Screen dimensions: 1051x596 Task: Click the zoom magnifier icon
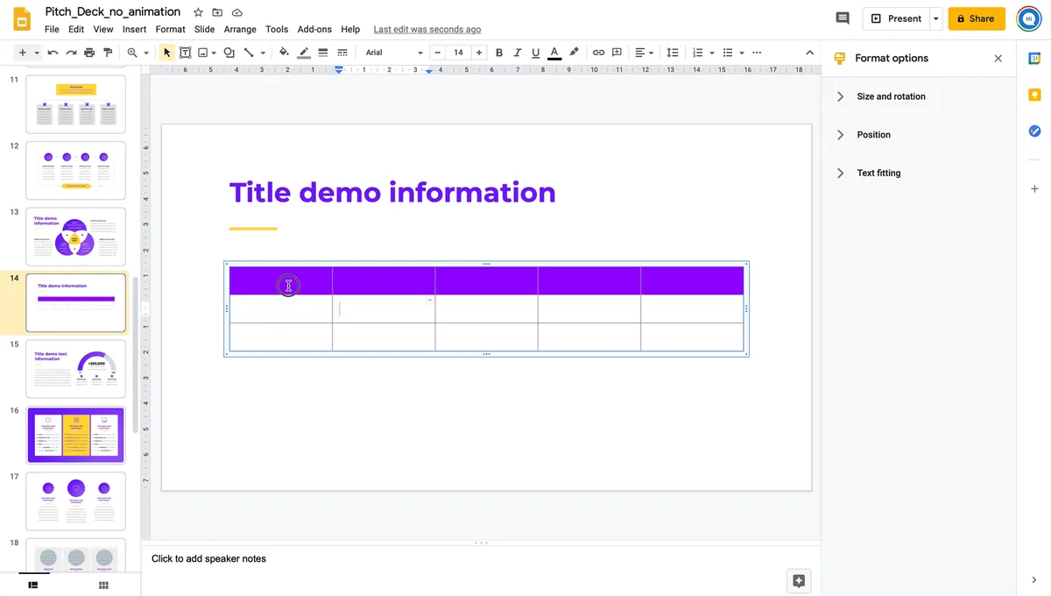click(x=132, y=53)
